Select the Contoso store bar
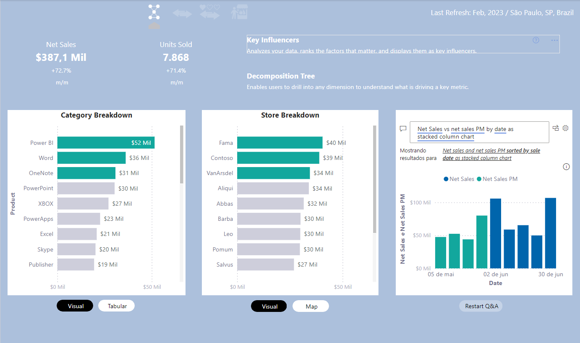 point(278,158)
